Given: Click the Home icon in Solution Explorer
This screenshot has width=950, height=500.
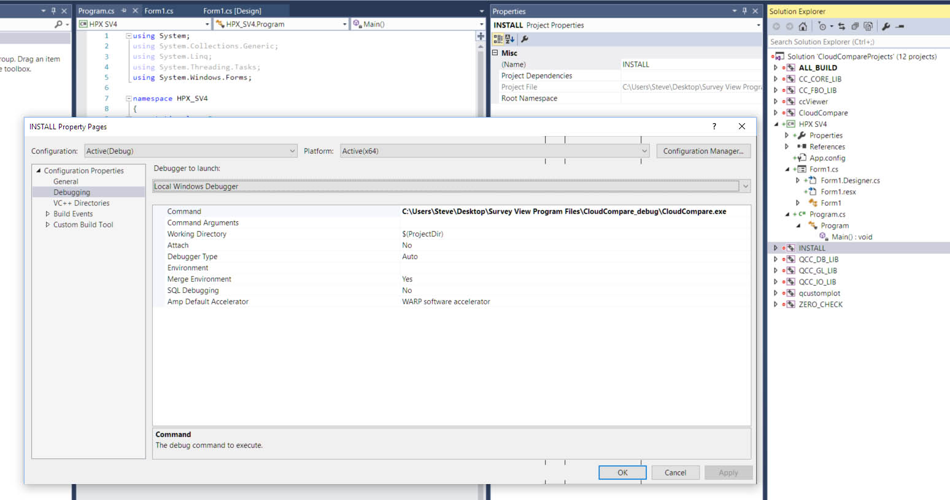Looking at the screenshot, I should [802, 26].
